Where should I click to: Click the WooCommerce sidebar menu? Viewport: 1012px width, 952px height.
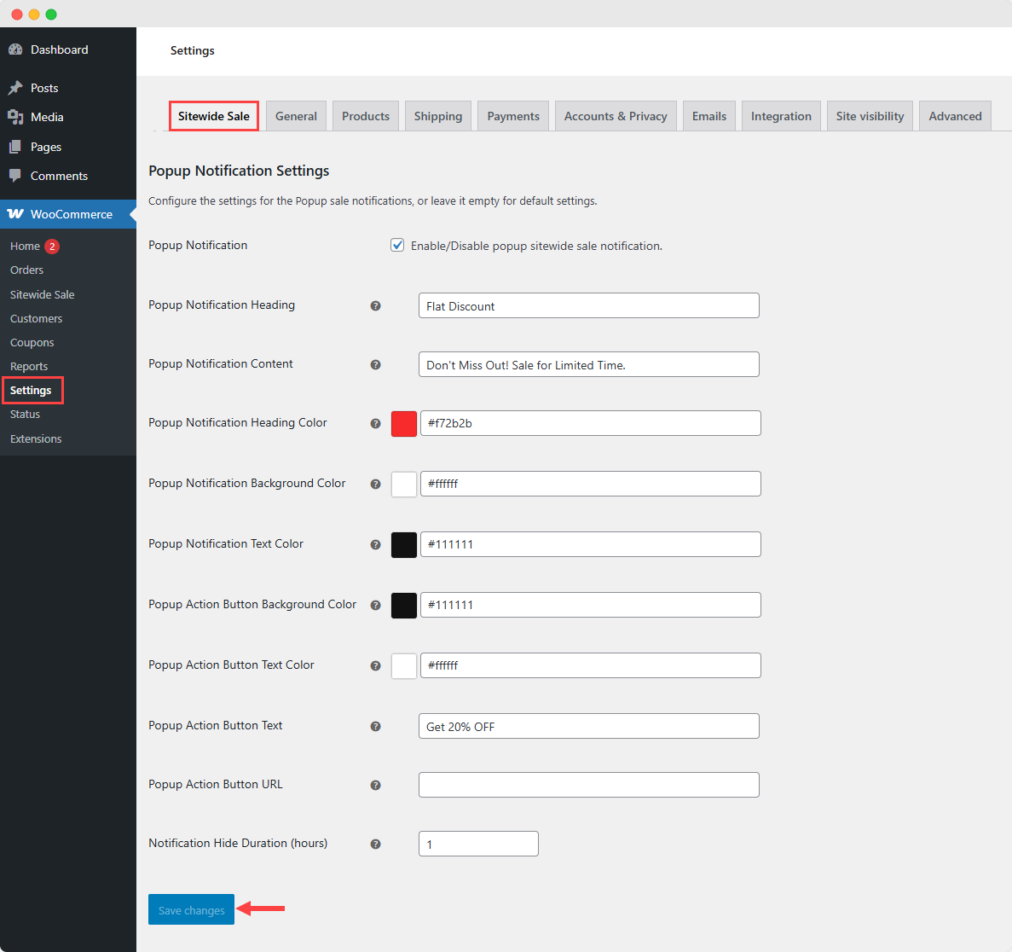[67, 214]
